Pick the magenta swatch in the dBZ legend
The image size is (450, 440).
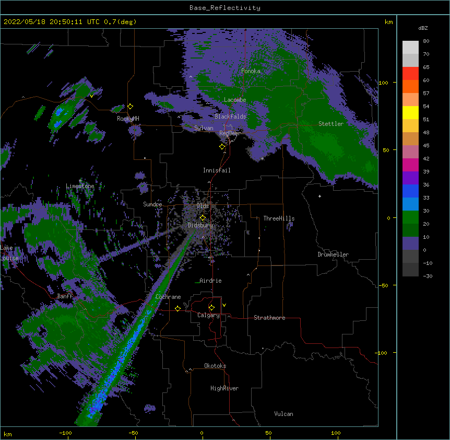[410, 165]
